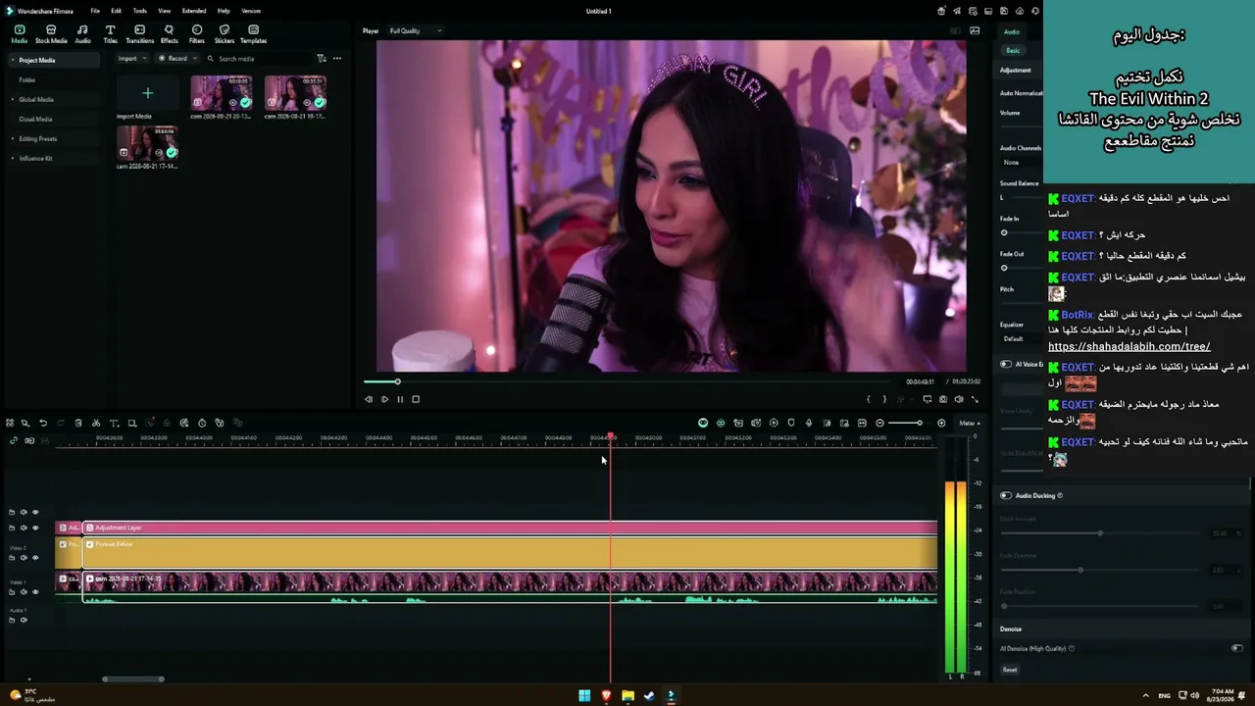Lock the Video 2 track

(12, 557)
